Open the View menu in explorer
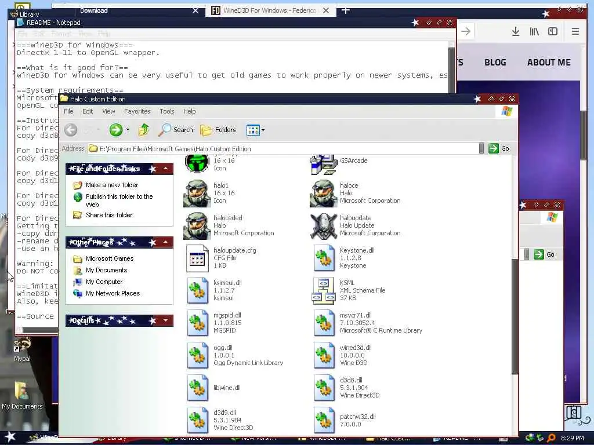 [108, 111]
